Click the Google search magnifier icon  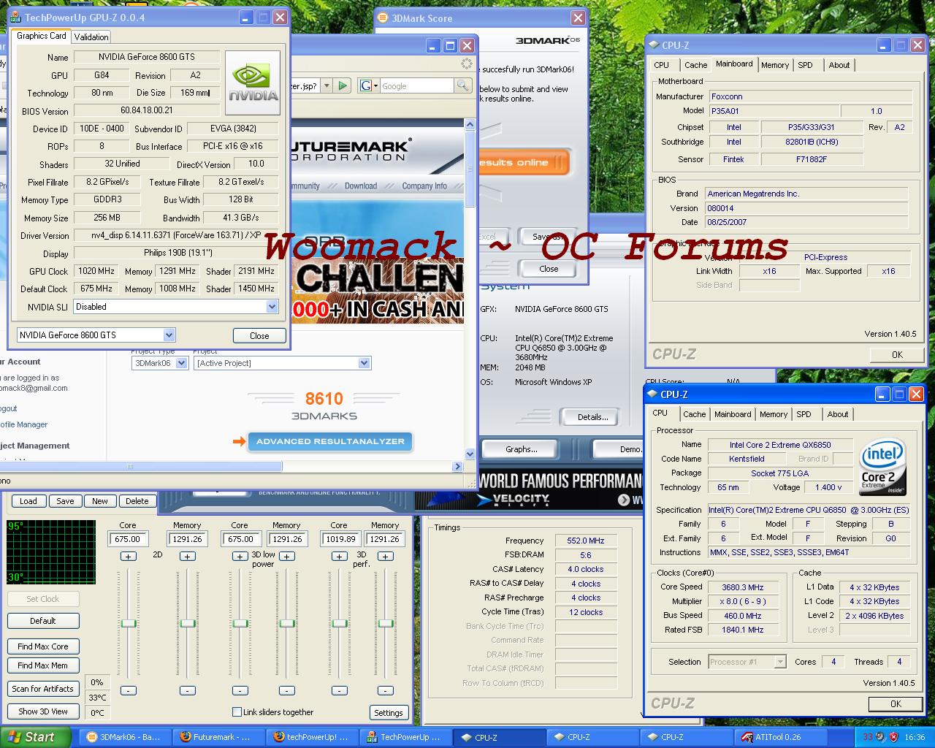(462, 86)
